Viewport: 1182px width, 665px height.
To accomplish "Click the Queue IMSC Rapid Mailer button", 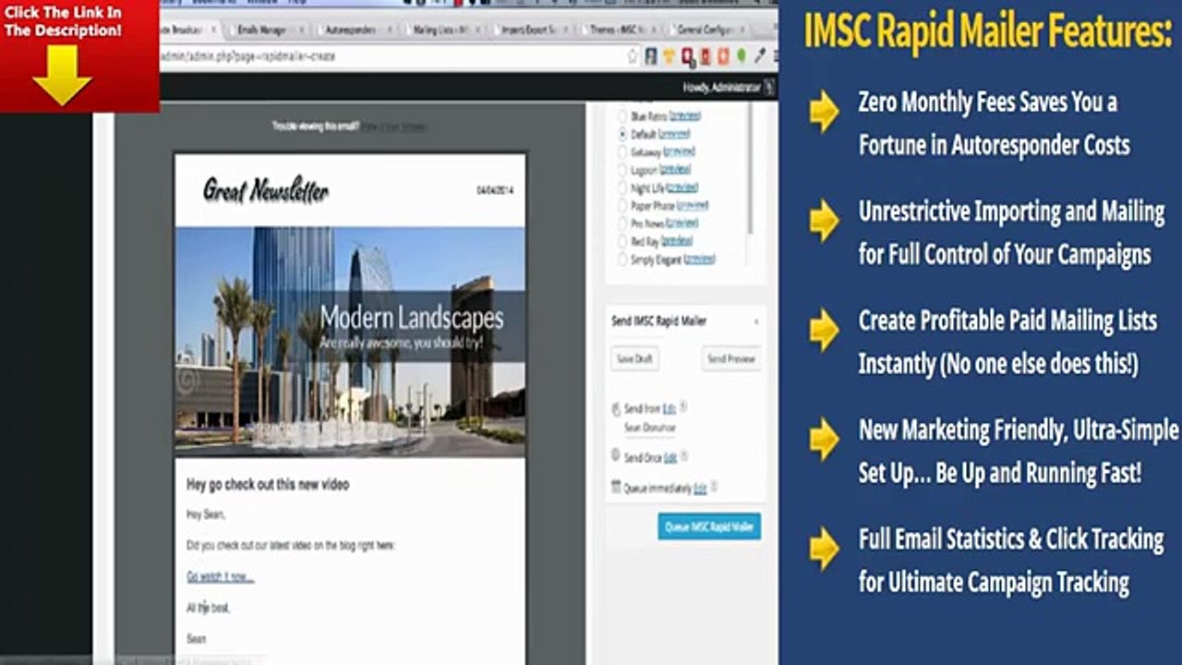I will tap(709, 527).
